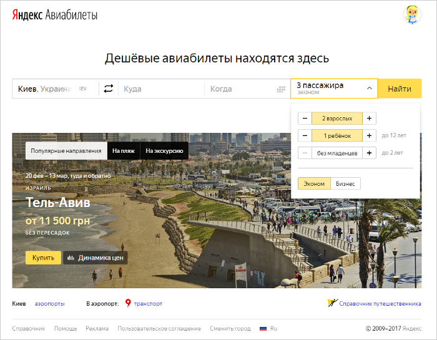The width and height of the screenshot is (437, 340).
Task: Open the аэропорты link for Киев
Action: [x=49, y=304]
